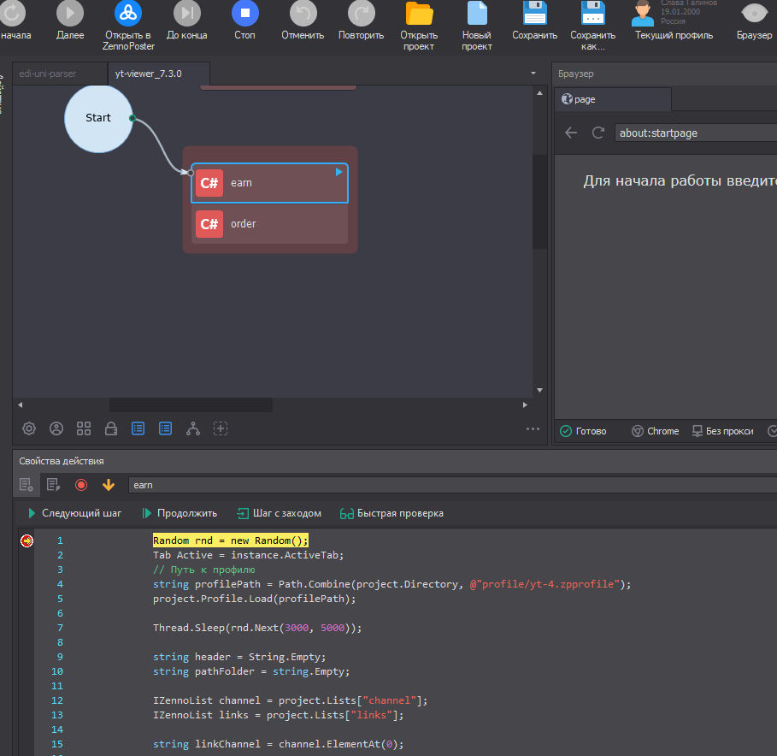Toggle the breakpoint marker on line 1
The image size is (777, 756).
click(26, 540)
